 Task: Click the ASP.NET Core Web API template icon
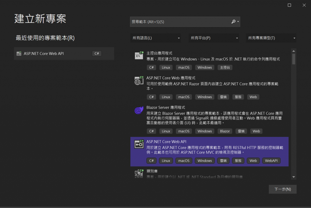point(139,144)
